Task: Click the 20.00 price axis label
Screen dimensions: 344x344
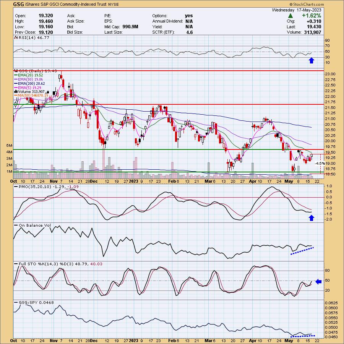Action: pos(330,141)
